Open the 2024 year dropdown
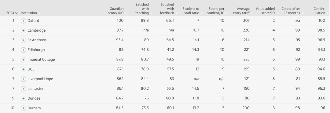Image resolution: width=330 pixels, height=113 pixels. [x=12, y=13]
